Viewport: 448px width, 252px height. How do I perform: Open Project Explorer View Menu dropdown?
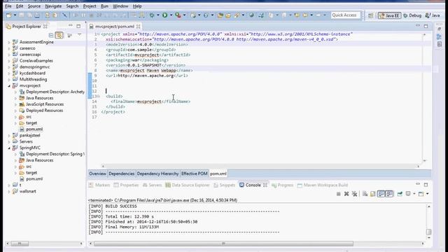[x=80, y=35]
